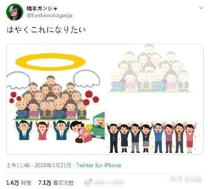Click the 2020年3月21日 date text
This screenshot has width=208, height=189.
point(53,165)
